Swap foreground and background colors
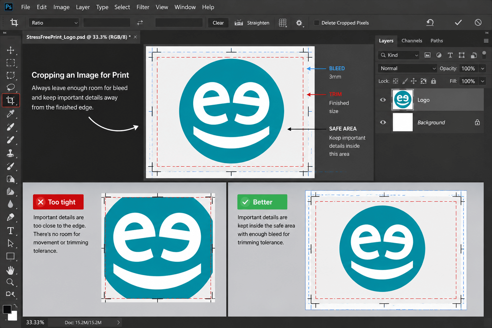Screen dimensions: 492x328 click(15, 306)
